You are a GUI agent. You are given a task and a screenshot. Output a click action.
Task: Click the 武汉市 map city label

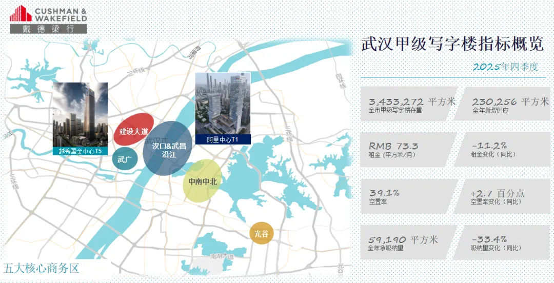point(157,140)
